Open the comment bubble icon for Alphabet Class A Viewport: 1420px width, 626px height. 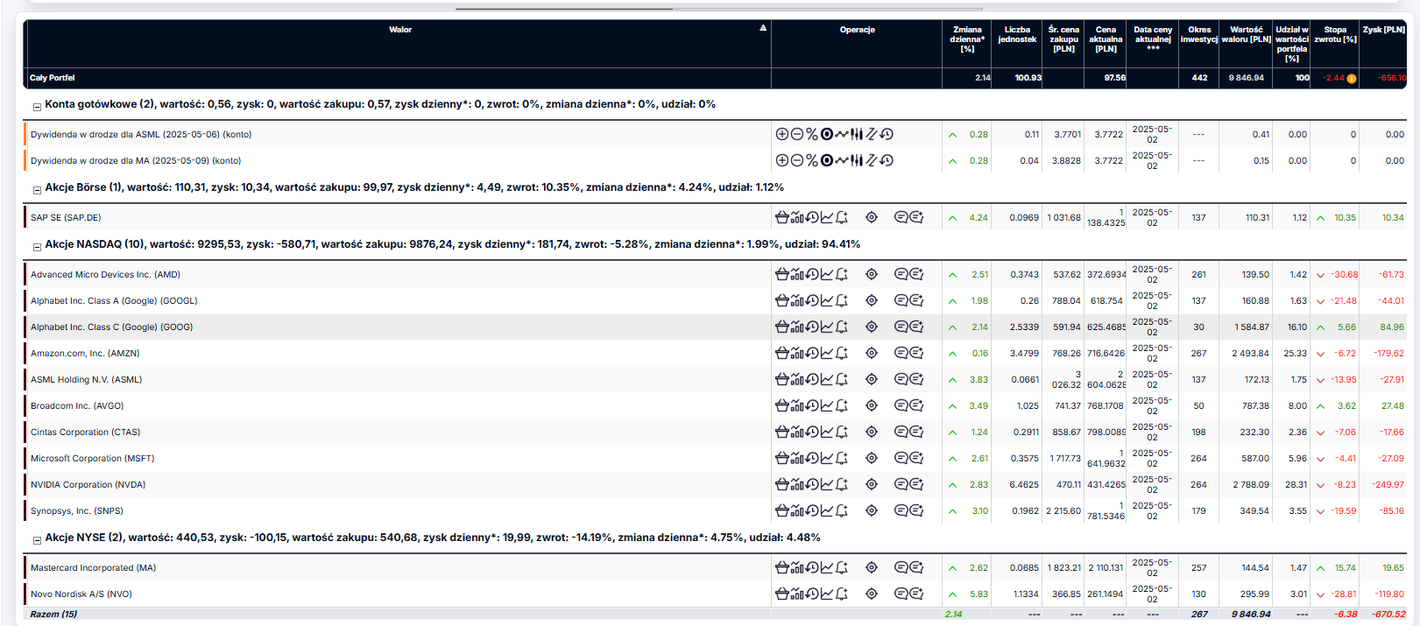(x=901, y=300)
